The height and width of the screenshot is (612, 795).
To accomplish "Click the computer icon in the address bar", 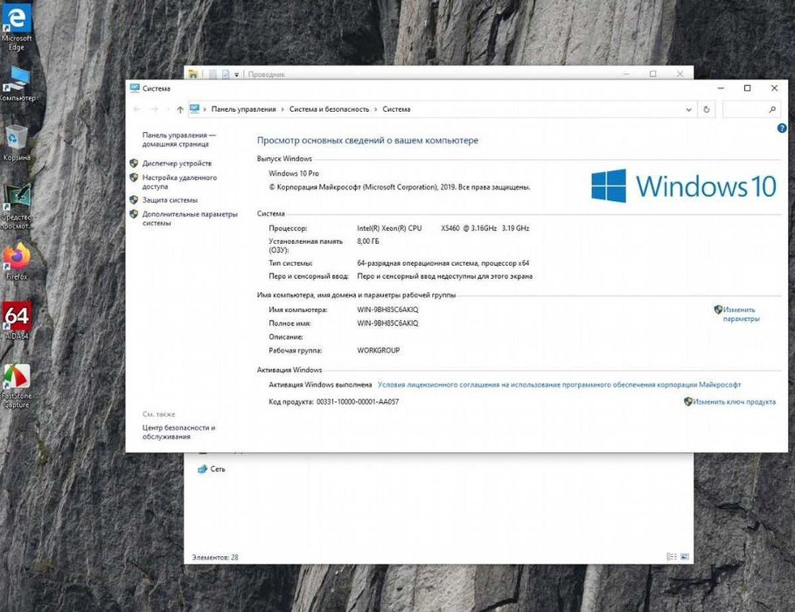I will (x=195, y=108).
